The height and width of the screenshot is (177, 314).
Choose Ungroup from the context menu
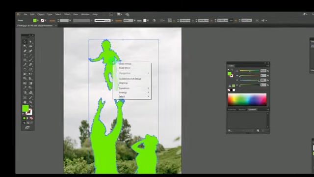(123, 83)
